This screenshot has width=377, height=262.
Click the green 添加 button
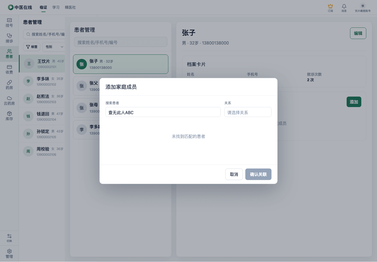coord(354,102)
